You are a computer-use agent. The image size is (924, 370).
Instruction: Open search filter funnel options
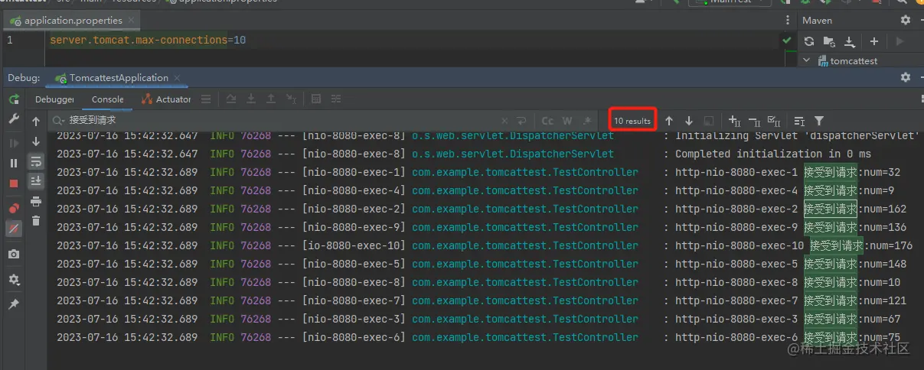click(x=819, y=121)
